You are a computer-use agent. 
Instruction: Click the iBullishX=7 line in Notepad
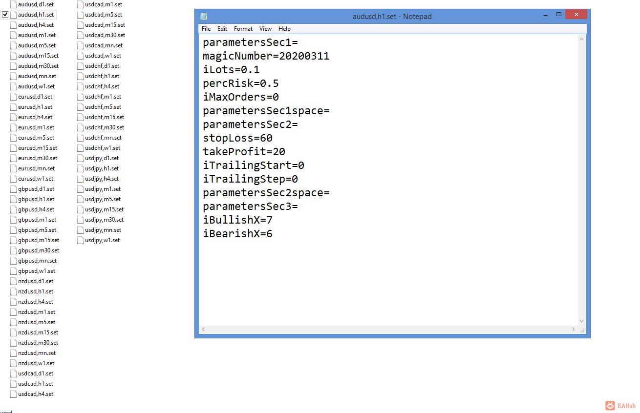point(237,220)
